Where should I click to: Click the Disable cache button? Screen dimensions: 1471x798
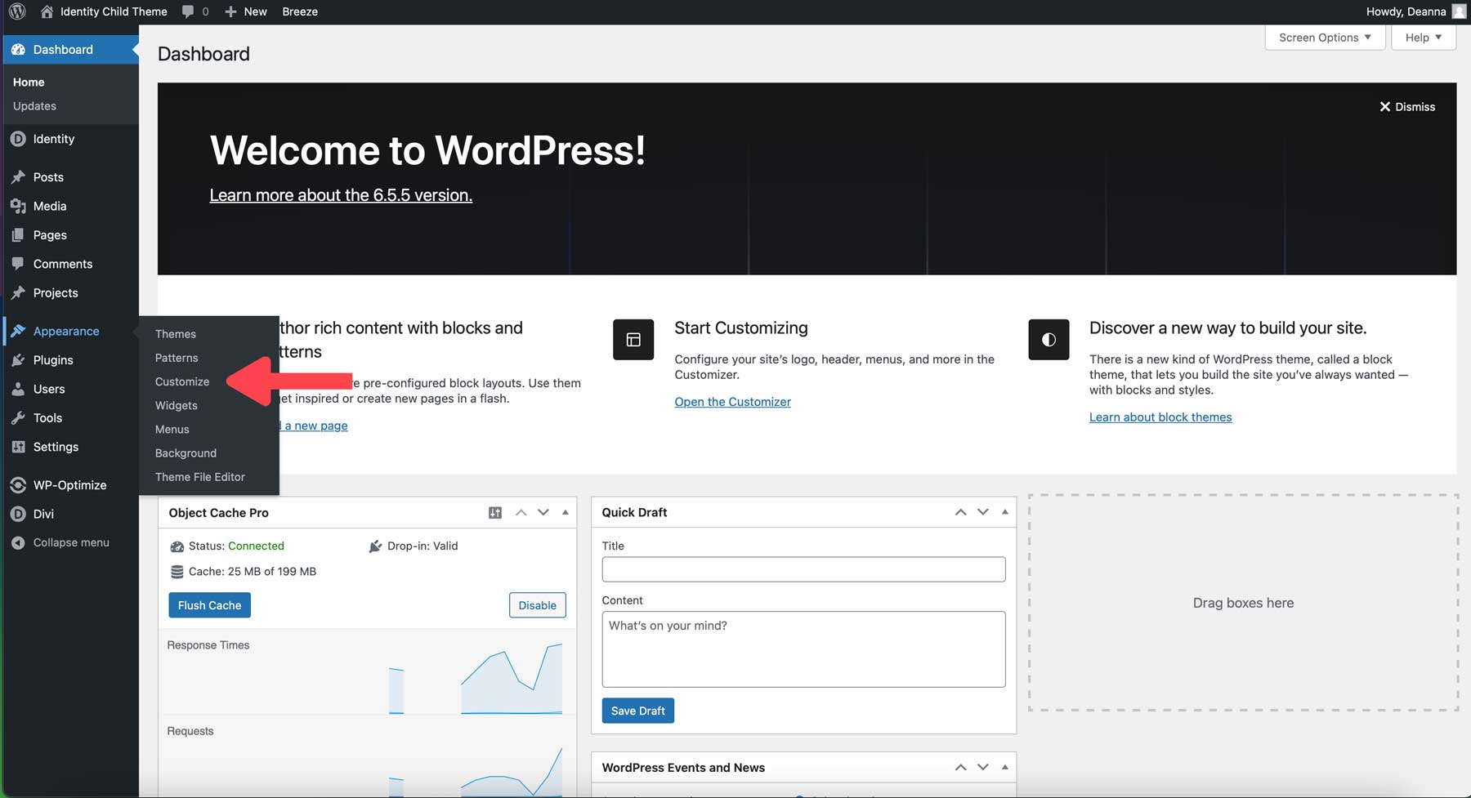538,605
